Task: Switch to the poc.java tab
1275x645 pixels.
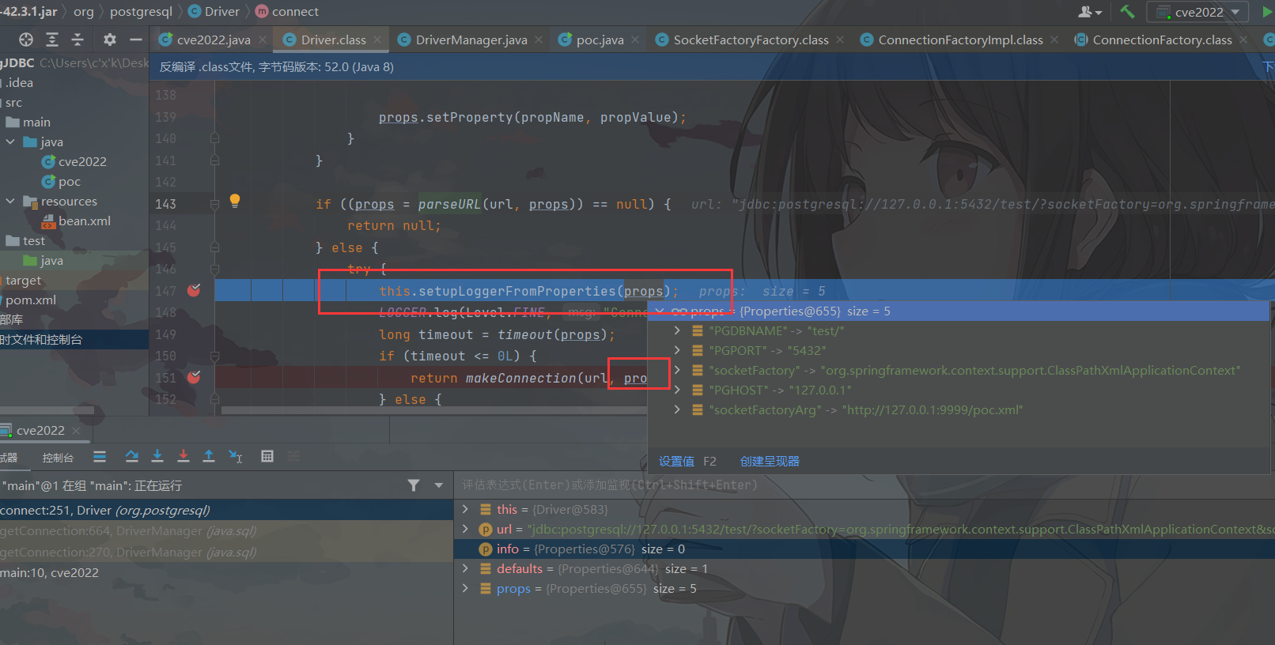Action: click(600, 40)
